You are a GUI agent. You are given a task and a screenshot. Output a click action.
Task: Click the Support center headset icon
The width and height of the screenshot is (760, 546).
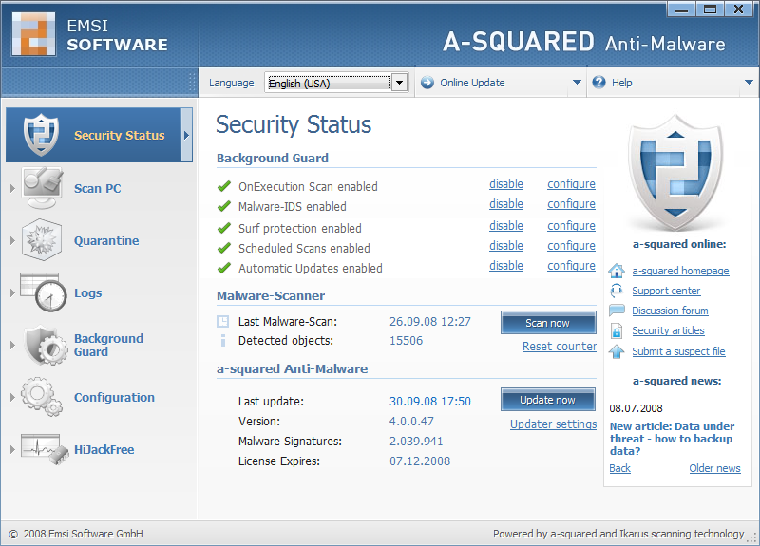click(x=617, y=291)
